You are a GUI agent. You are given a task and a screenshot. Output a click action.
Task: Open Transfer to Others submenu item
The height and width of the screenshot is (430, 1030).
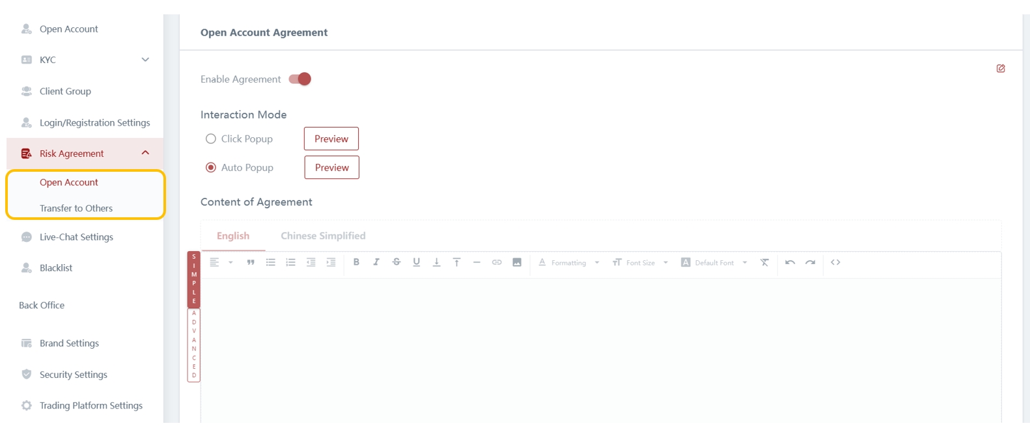tap(76, 208)
